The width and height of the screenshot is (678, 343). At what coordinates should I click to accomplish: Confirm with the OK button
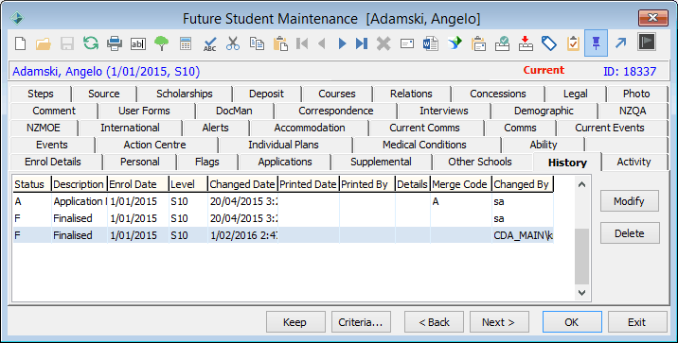pos(572,322)
